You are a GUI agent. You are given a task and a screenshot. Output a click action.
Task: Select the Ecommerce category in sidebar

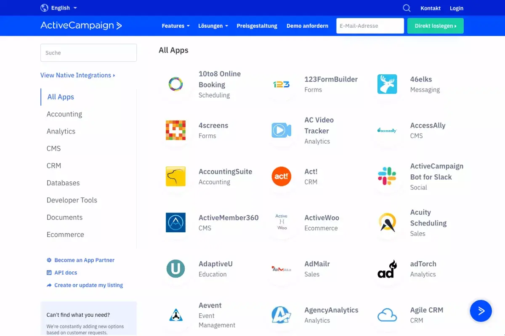[x=65, y=235]
